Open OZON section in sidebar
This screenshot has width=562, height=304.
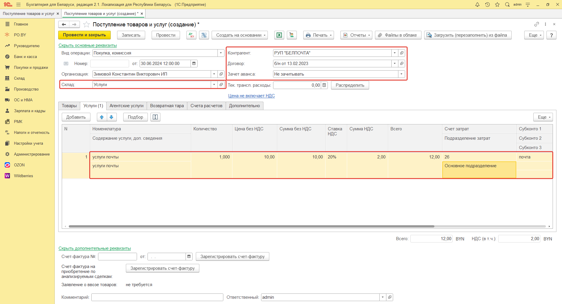coord(19,165)
